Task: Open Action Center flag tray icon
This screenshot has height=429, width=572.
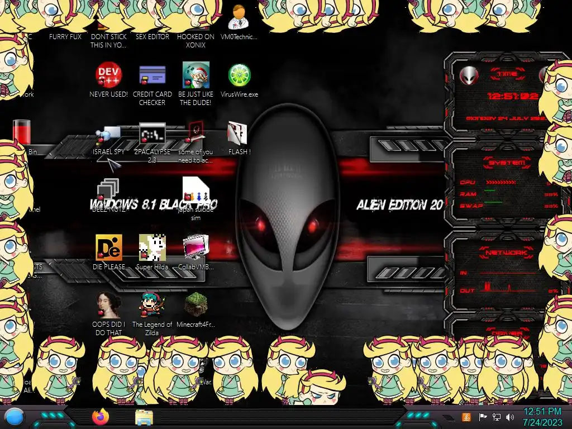Action: pos(483,417)
